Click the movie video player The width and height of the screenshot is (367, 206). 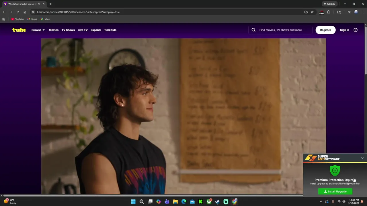point(183,116)
